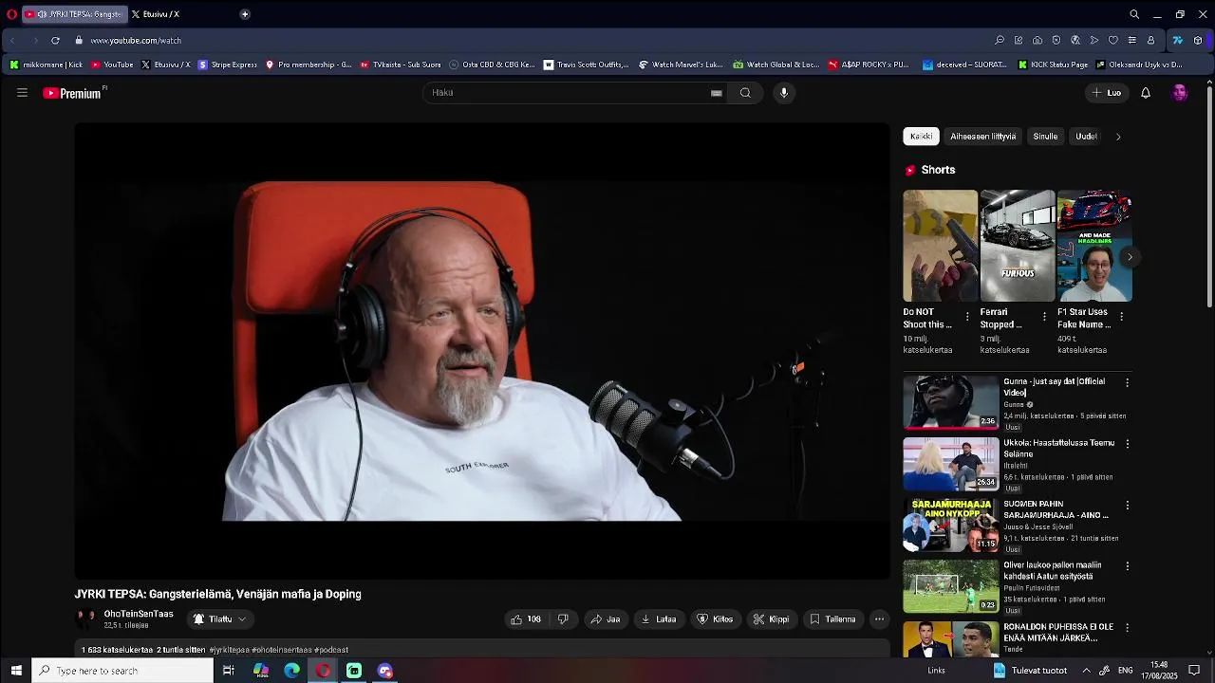Open options for Do NOT Shoot this short
Image resolution: width=1215 pixels, height=683 pixels.
coord(967,316)
